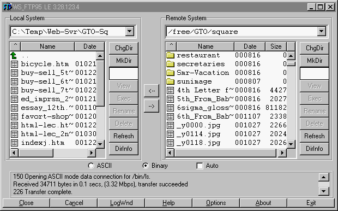This screenshot has height=211, width=338.
Task: Select the _y0000.jpg file icon
Action: coord(170,125)
